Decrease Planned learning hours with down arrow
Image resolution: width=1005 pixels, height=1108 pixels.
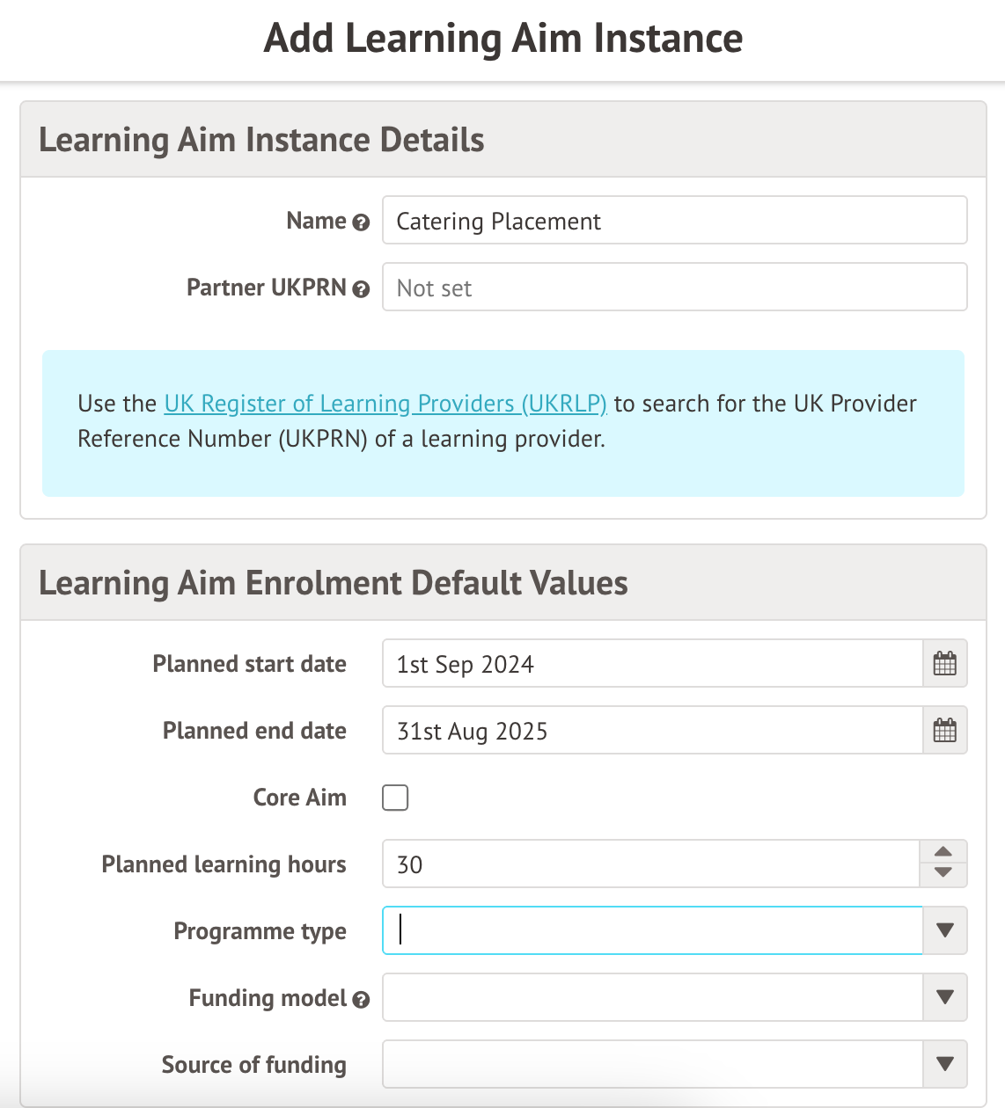point(943,873)
